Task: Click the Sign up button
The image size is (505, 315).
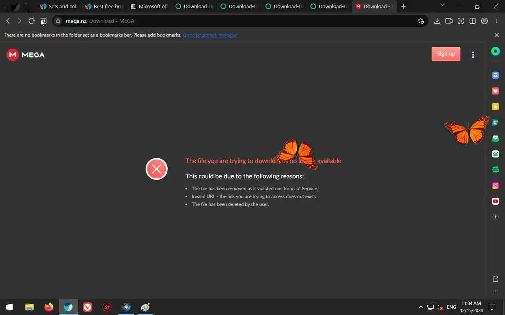Action: click(x=446, y=54)
